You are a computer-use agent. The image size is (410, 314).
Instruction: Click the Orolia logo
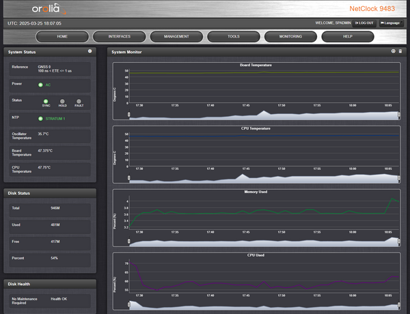49,9
